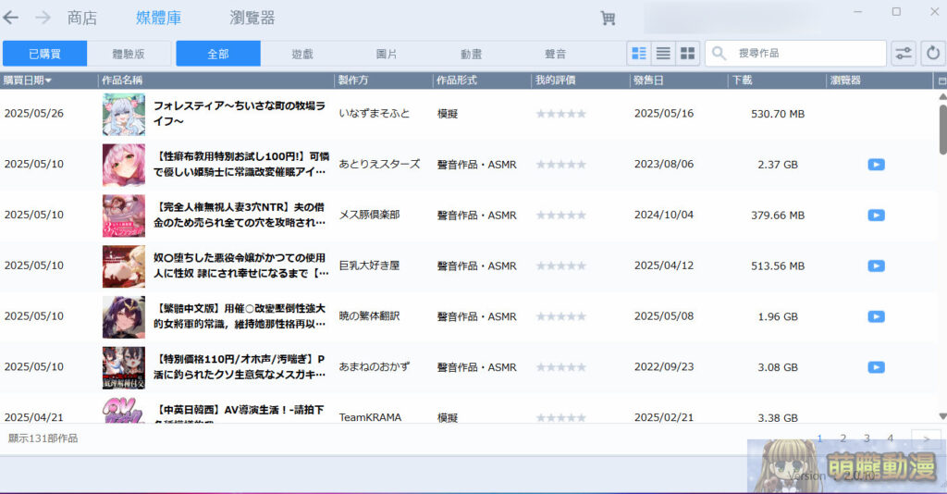
Task: Click release date 2022/09/23
Action: pos(664,367)
